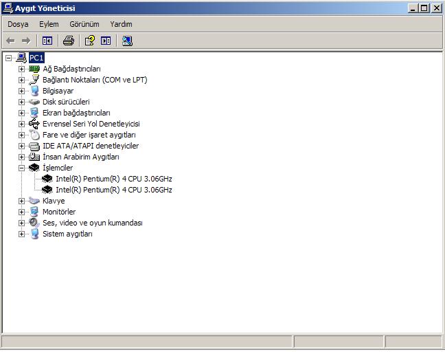Open the Görünüm menu
Image resolution: width=445 pixels, height=352 pixels.
84,24
